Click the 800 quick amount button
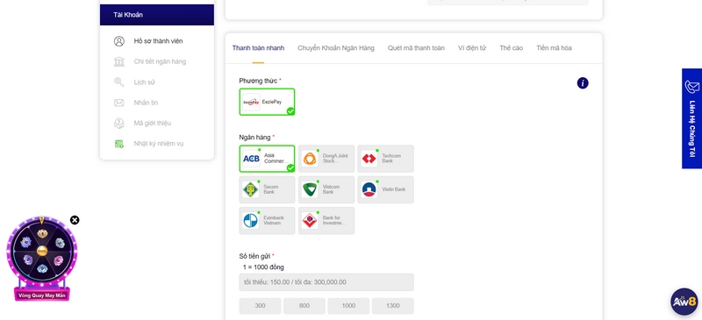The width and height of the screenshot is (702, 320). click(x=304, y=306)
